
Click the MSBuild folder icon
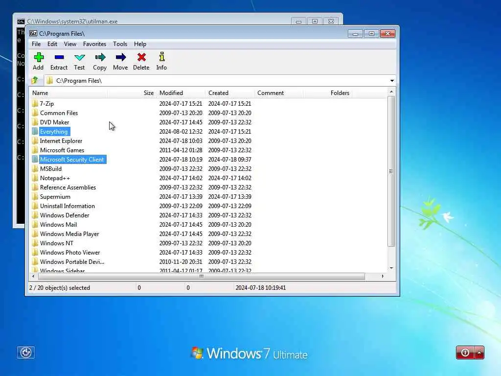pyautogui.click(x=35, y=168)
